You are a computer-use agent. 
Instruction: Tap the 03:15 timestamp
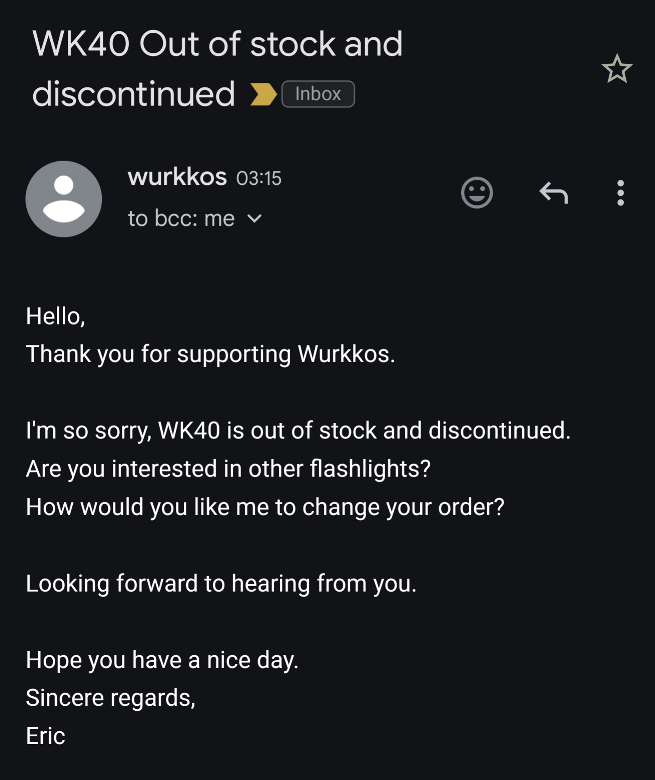coord(259,178)
